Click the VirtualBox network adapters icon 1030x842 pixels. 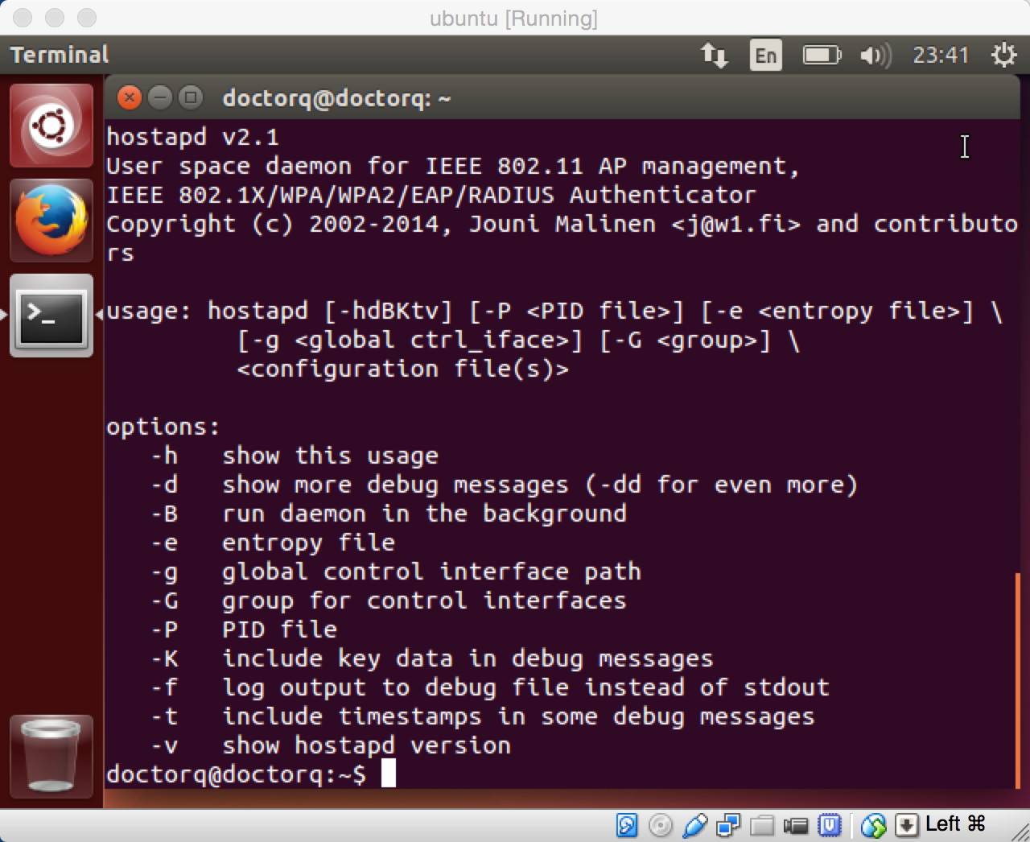click(728, 825)
